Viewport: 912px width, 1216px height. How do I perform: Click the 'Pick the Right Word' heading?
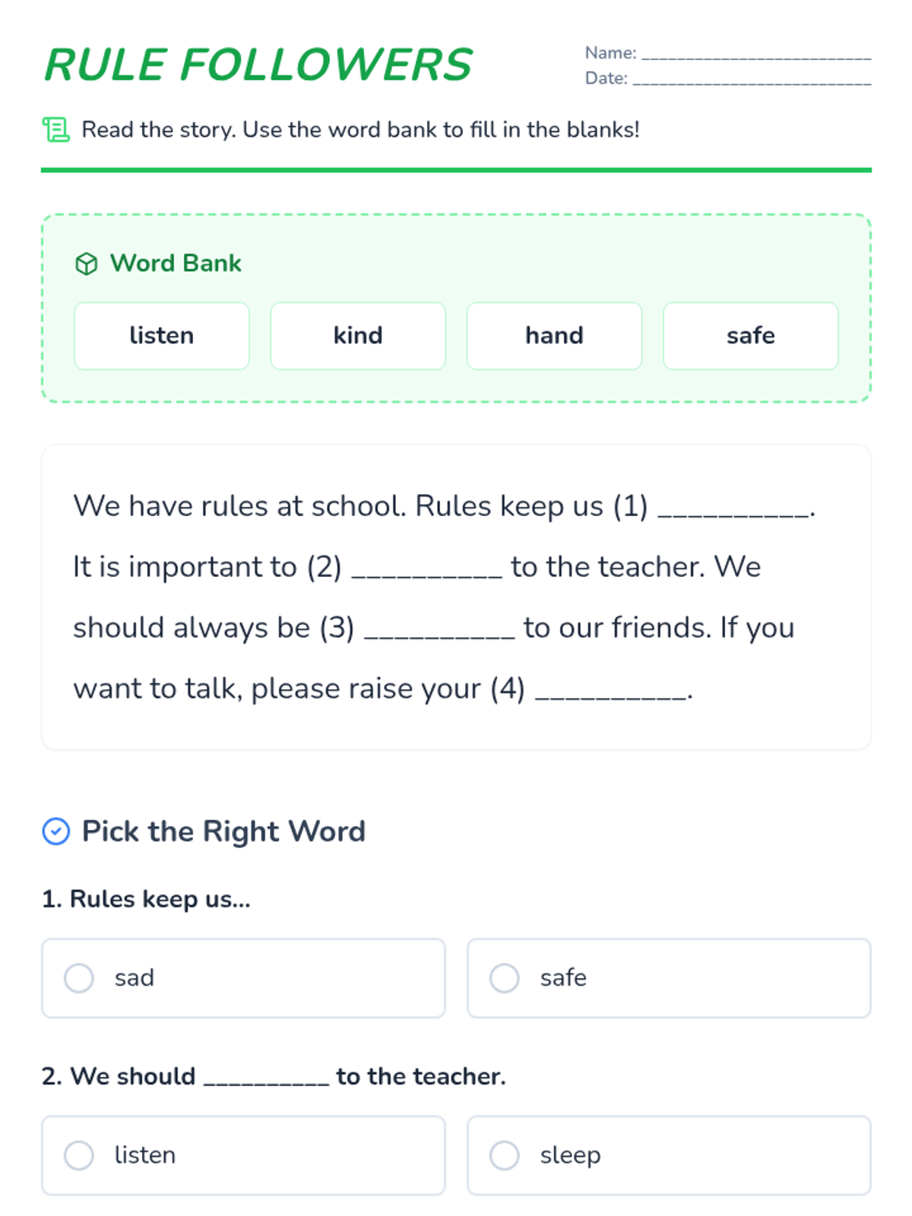223,831
